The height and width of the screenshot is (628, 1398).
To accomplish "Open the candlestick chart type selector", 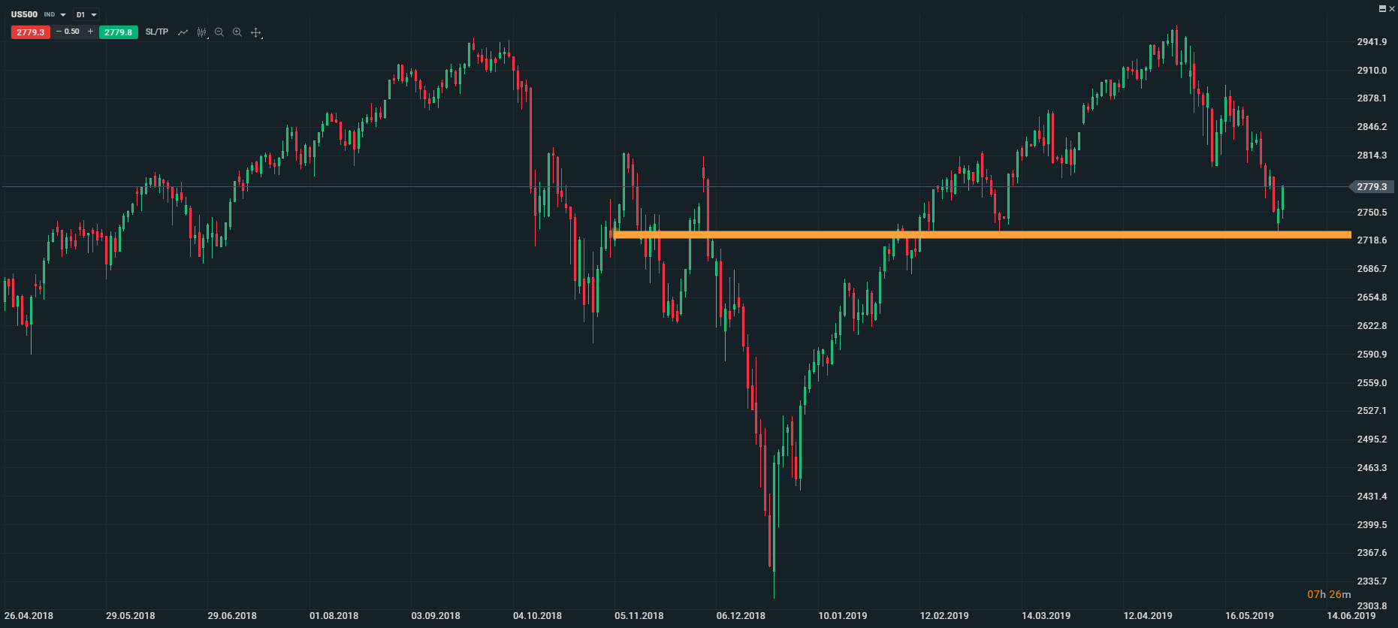I will pos(201,32).
